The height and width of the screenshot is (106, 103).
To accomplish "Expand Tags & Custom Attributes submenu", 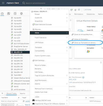I will pyautogui.click(x=49, y=76).
